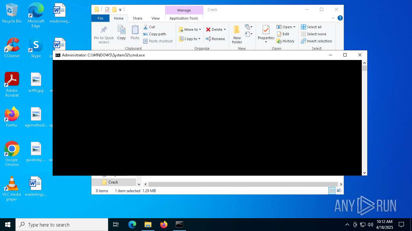
Task: Click the File Explorer taskbar button
Action: click(148, 225)
